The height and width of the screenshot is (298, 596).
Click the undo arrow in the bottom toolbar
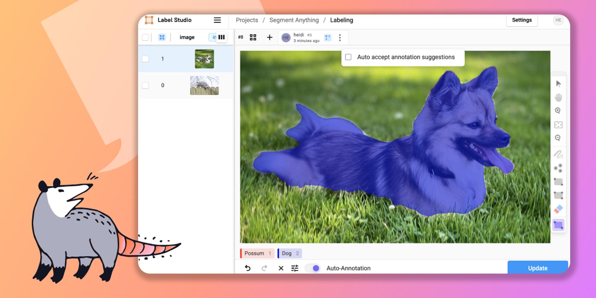click(247, 268)
